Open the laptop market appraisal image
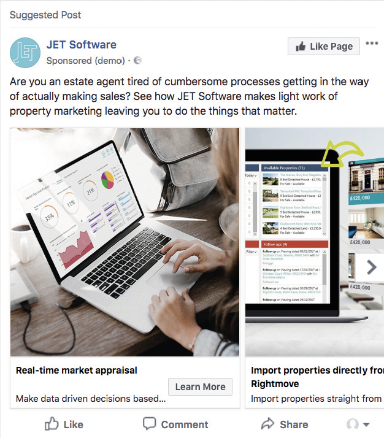The height and width of the screenshot is (438, 384). coord(125,242)
